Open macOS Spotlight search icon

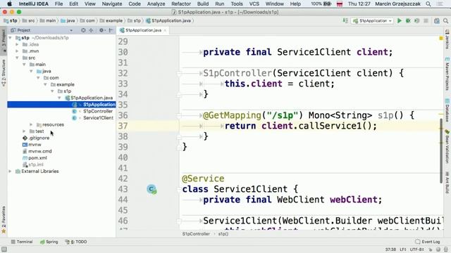[x=428, y=4]
